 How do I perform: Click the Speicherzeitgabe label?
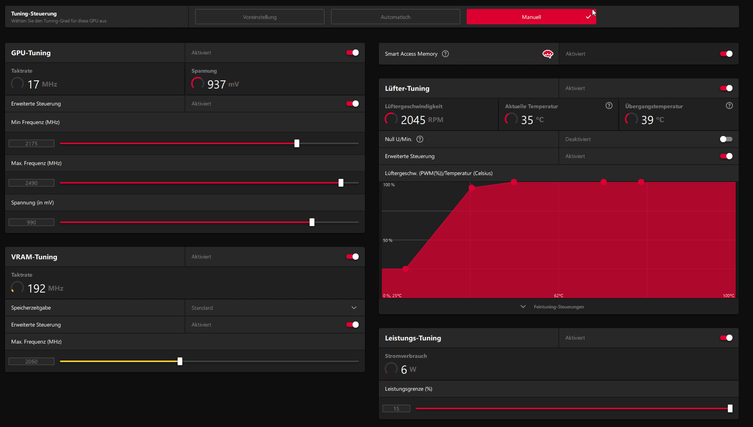pyautogui.click(x=31, y=308)
